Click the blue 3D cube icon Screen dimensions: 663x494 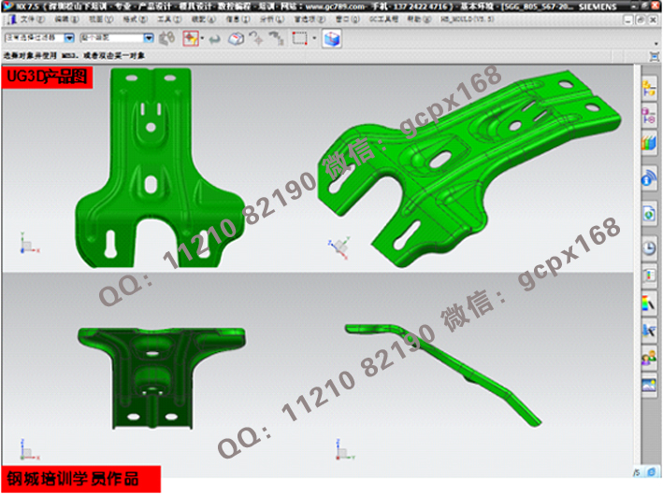(x=332, y=39)
